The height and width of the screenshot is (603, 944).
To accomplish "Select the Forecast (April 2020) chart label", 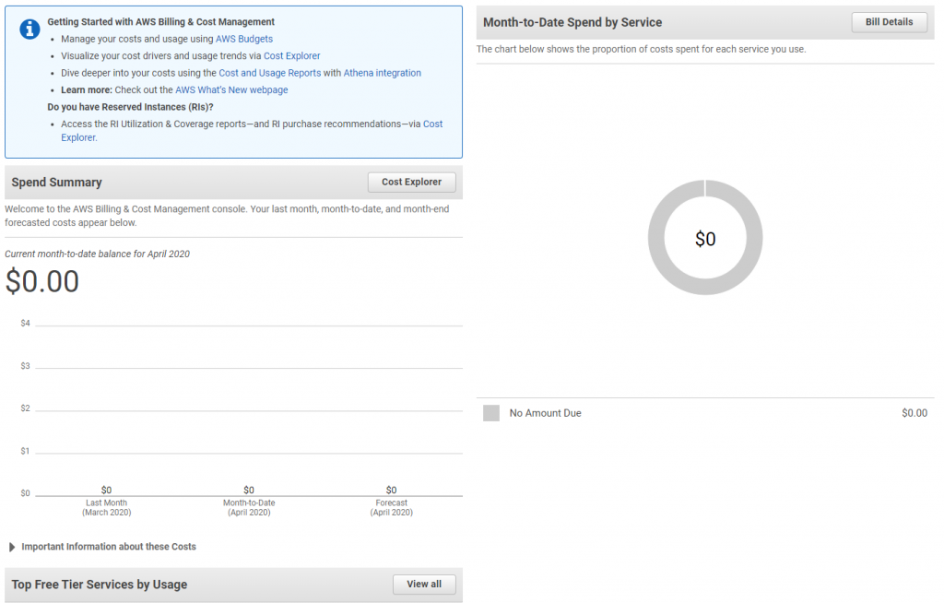I will click(x=392, y=507).
